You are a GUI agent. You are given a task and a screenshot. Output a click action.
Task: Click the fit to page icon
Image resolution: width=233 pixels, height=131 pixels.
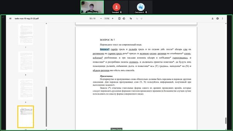[x=119, y=19]
